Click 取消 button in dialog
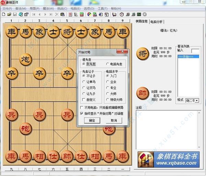The image size is (206, 176). pos(114,120)
